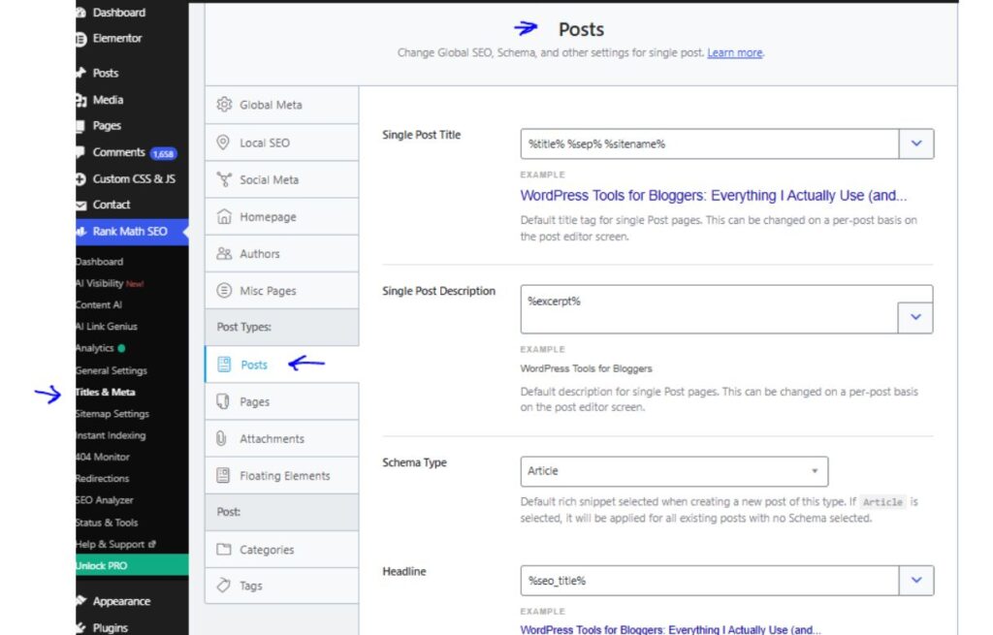Click the Attachments paperclip icon
Viewport: 993px width, 635px height.
(221, 438)
